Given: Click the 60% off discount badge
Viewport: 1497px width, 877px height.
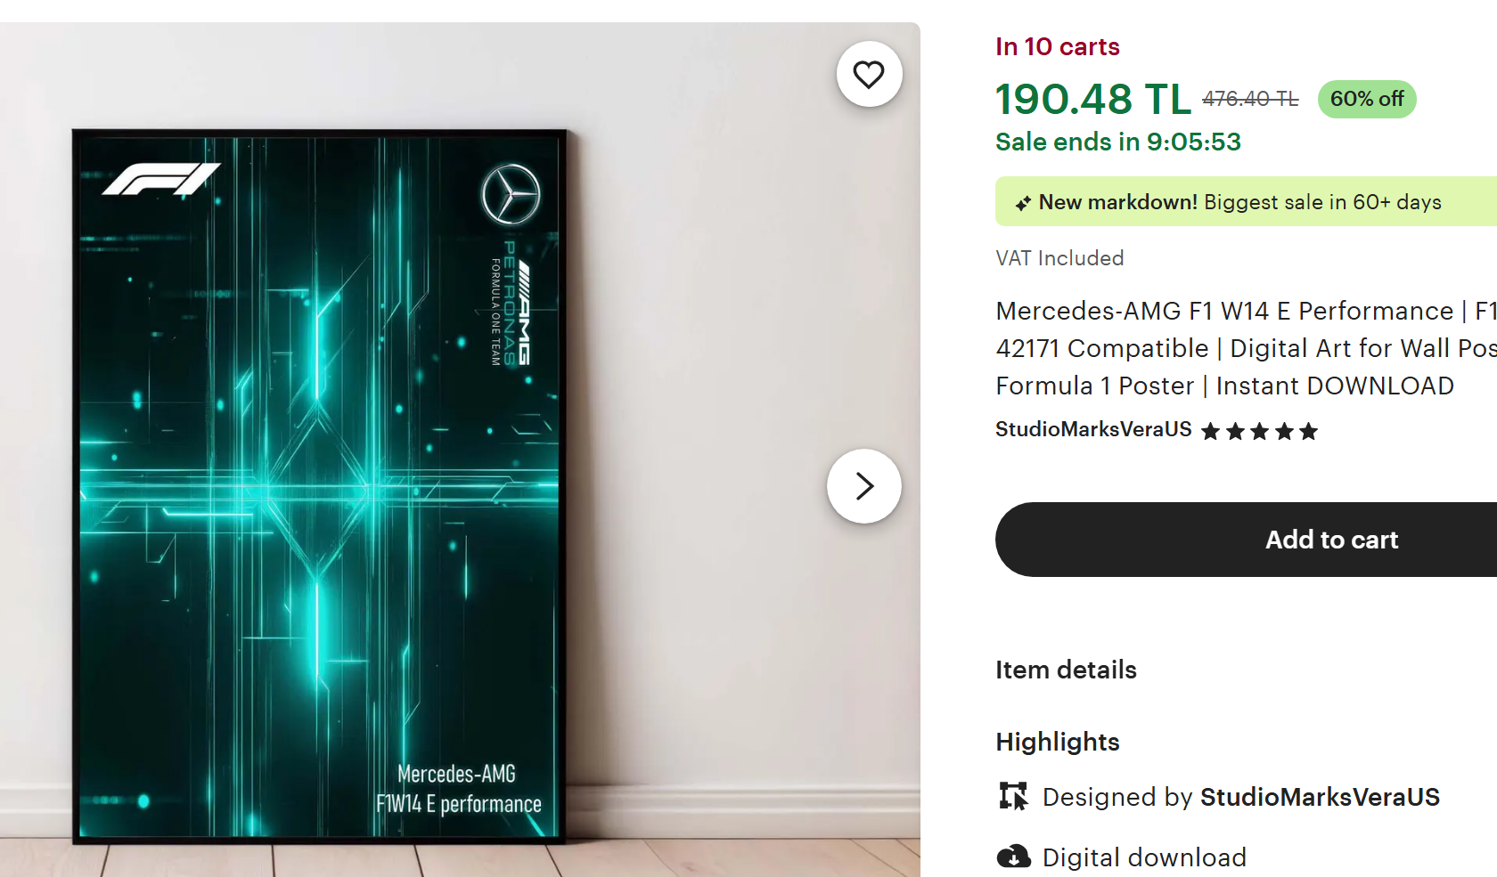Looking at the screenshot, I should click(x=1366, y=99).
